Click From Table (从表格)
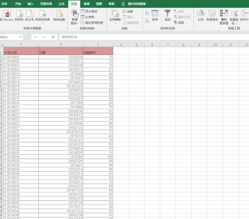249x219 pixels. point(88,17)
